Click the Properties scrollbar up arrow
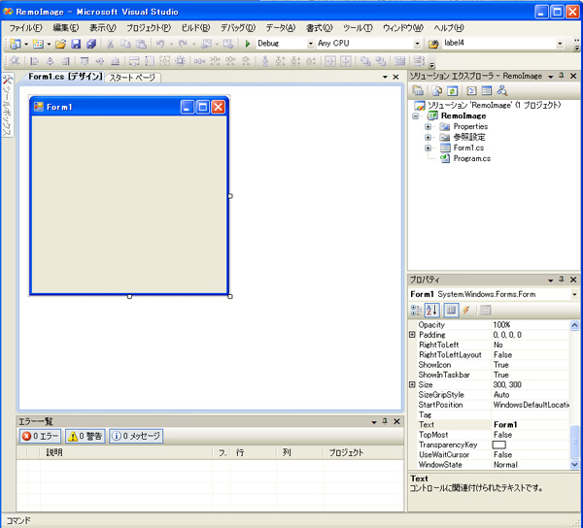The width and height of the screenshot is (583, 528). (x=574, y=325)
